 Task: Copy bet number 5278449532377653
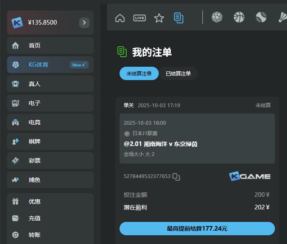[176, 177]
